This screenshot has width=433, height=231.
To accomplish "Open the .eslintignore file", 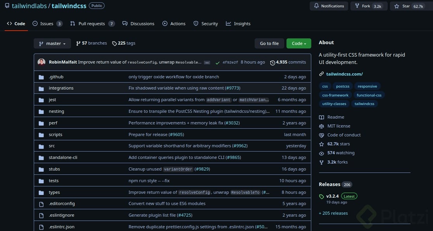I will [x=62, y=215].
